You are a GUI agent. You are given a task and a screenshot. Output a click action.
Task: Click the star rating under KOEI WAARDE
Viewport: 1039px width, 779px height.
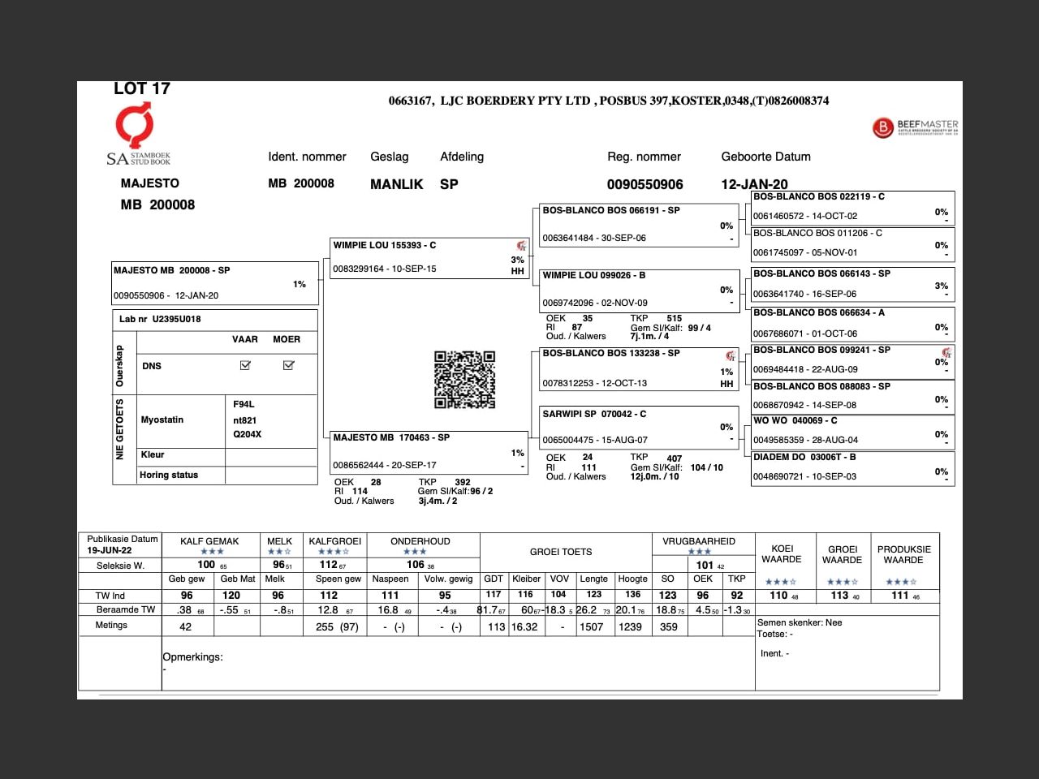tap(780, 582)
